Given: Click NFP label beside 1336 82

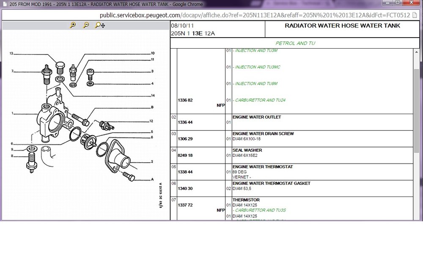Looking at the screenshot, I should 221,105.
